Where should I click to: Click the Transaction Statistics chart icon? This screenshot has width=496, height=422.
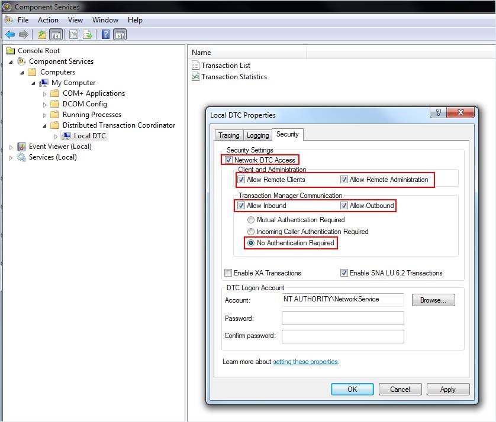[196, 77]
